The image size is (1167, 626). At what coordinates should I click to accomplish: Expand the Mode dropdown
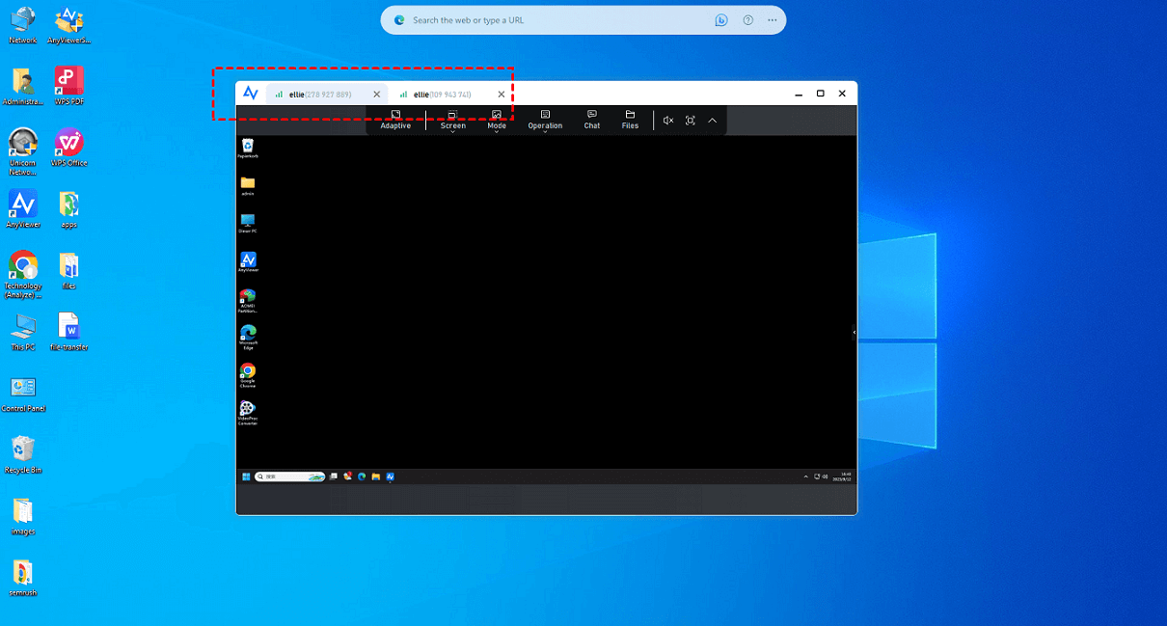point(497,120)
